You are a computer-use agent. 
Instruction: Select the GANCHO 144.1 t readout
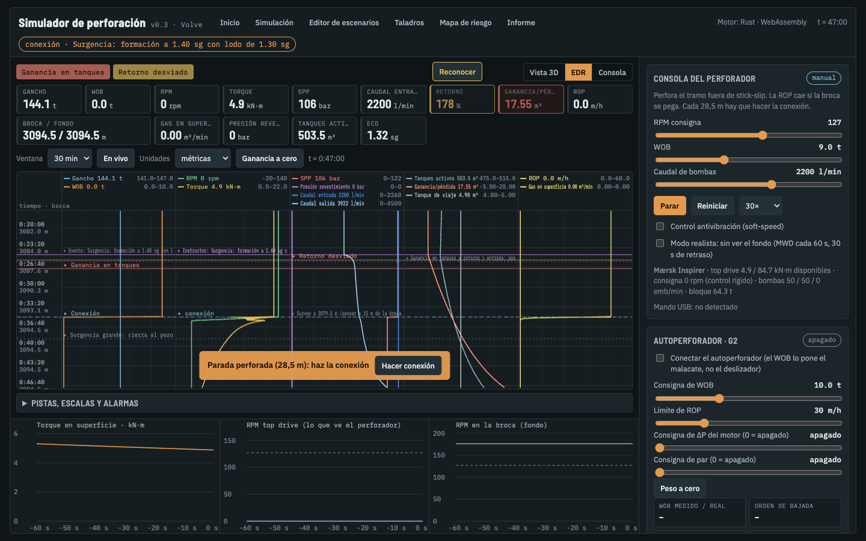[x=49, y=99]
